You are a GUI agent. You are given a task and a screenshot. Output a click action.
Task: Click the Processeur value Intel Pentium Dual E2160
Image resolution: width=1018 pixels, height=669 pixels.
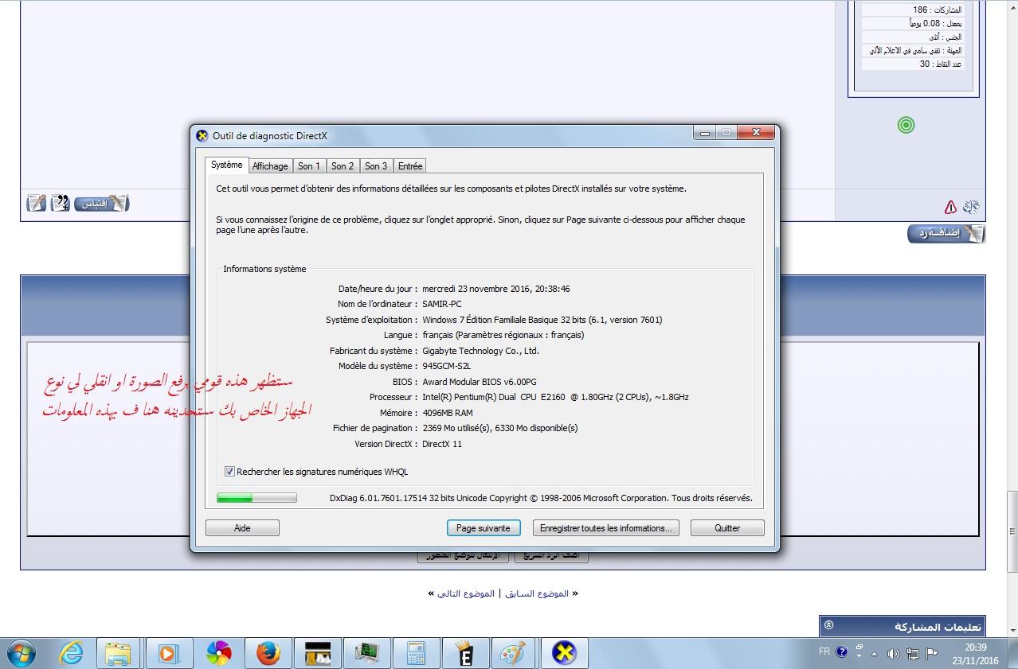point(556,397)
